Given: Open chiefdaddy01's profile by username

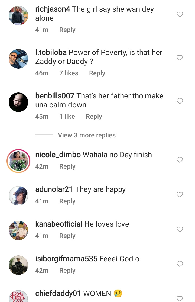Looking at the screenshot, I should [x=58, y=293].
